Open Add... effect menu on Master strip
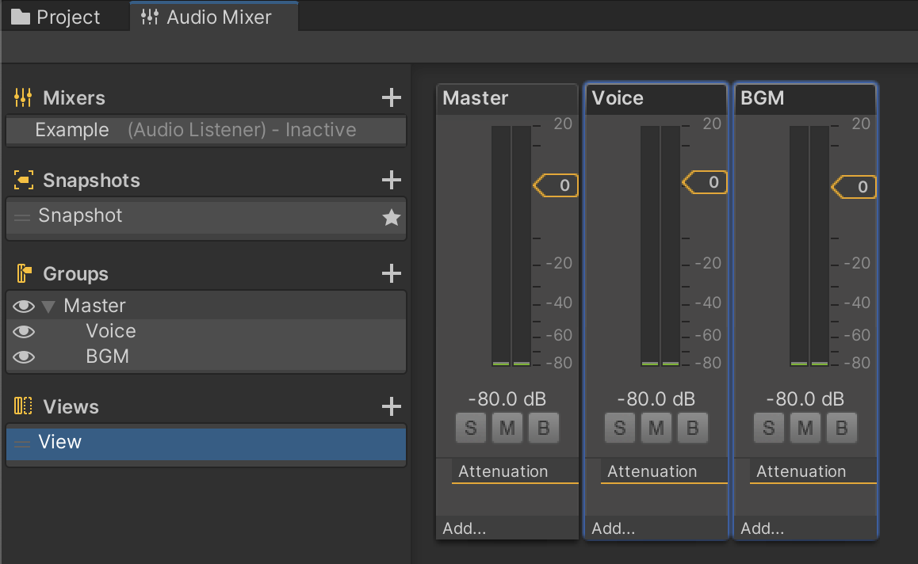This screenshot has width=918, height=564. (464, 528)
